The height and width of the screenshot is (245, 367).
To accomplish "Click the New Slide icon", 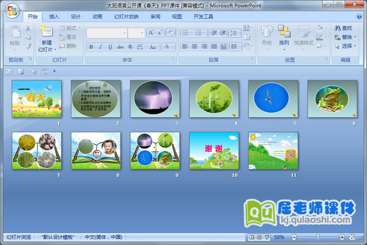I will click(x=46, y=31).
